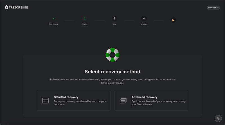Click the Standard recovery document icon

(x=46, y=101)
